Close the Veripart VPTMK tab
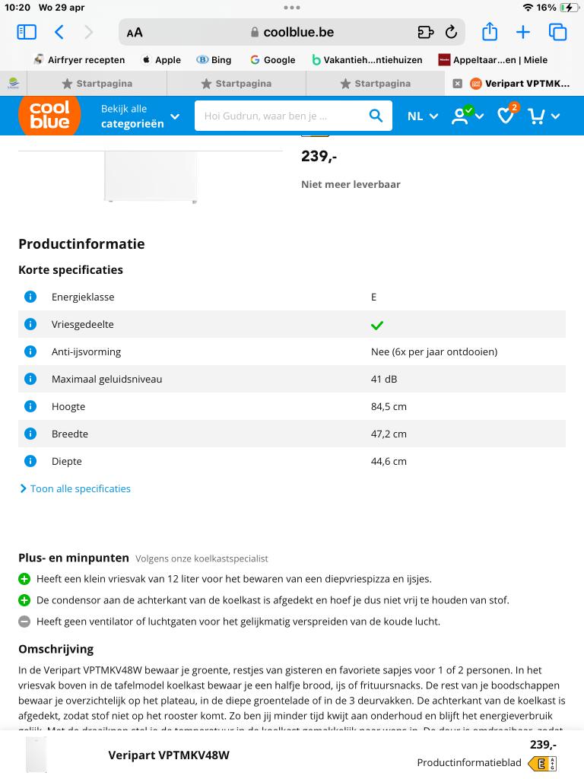The width and height of the screenshot is (584, 779). pyautogui.click(x=457, y=84)
